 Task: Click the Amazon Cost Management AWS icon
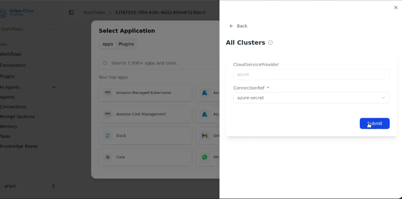click(108, 114)
